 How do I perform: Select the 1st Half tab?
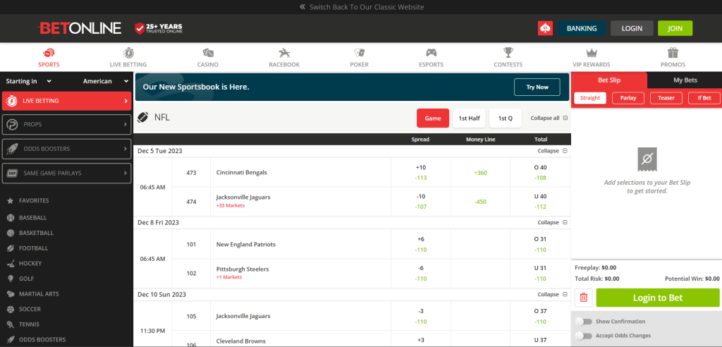[467, 118]
